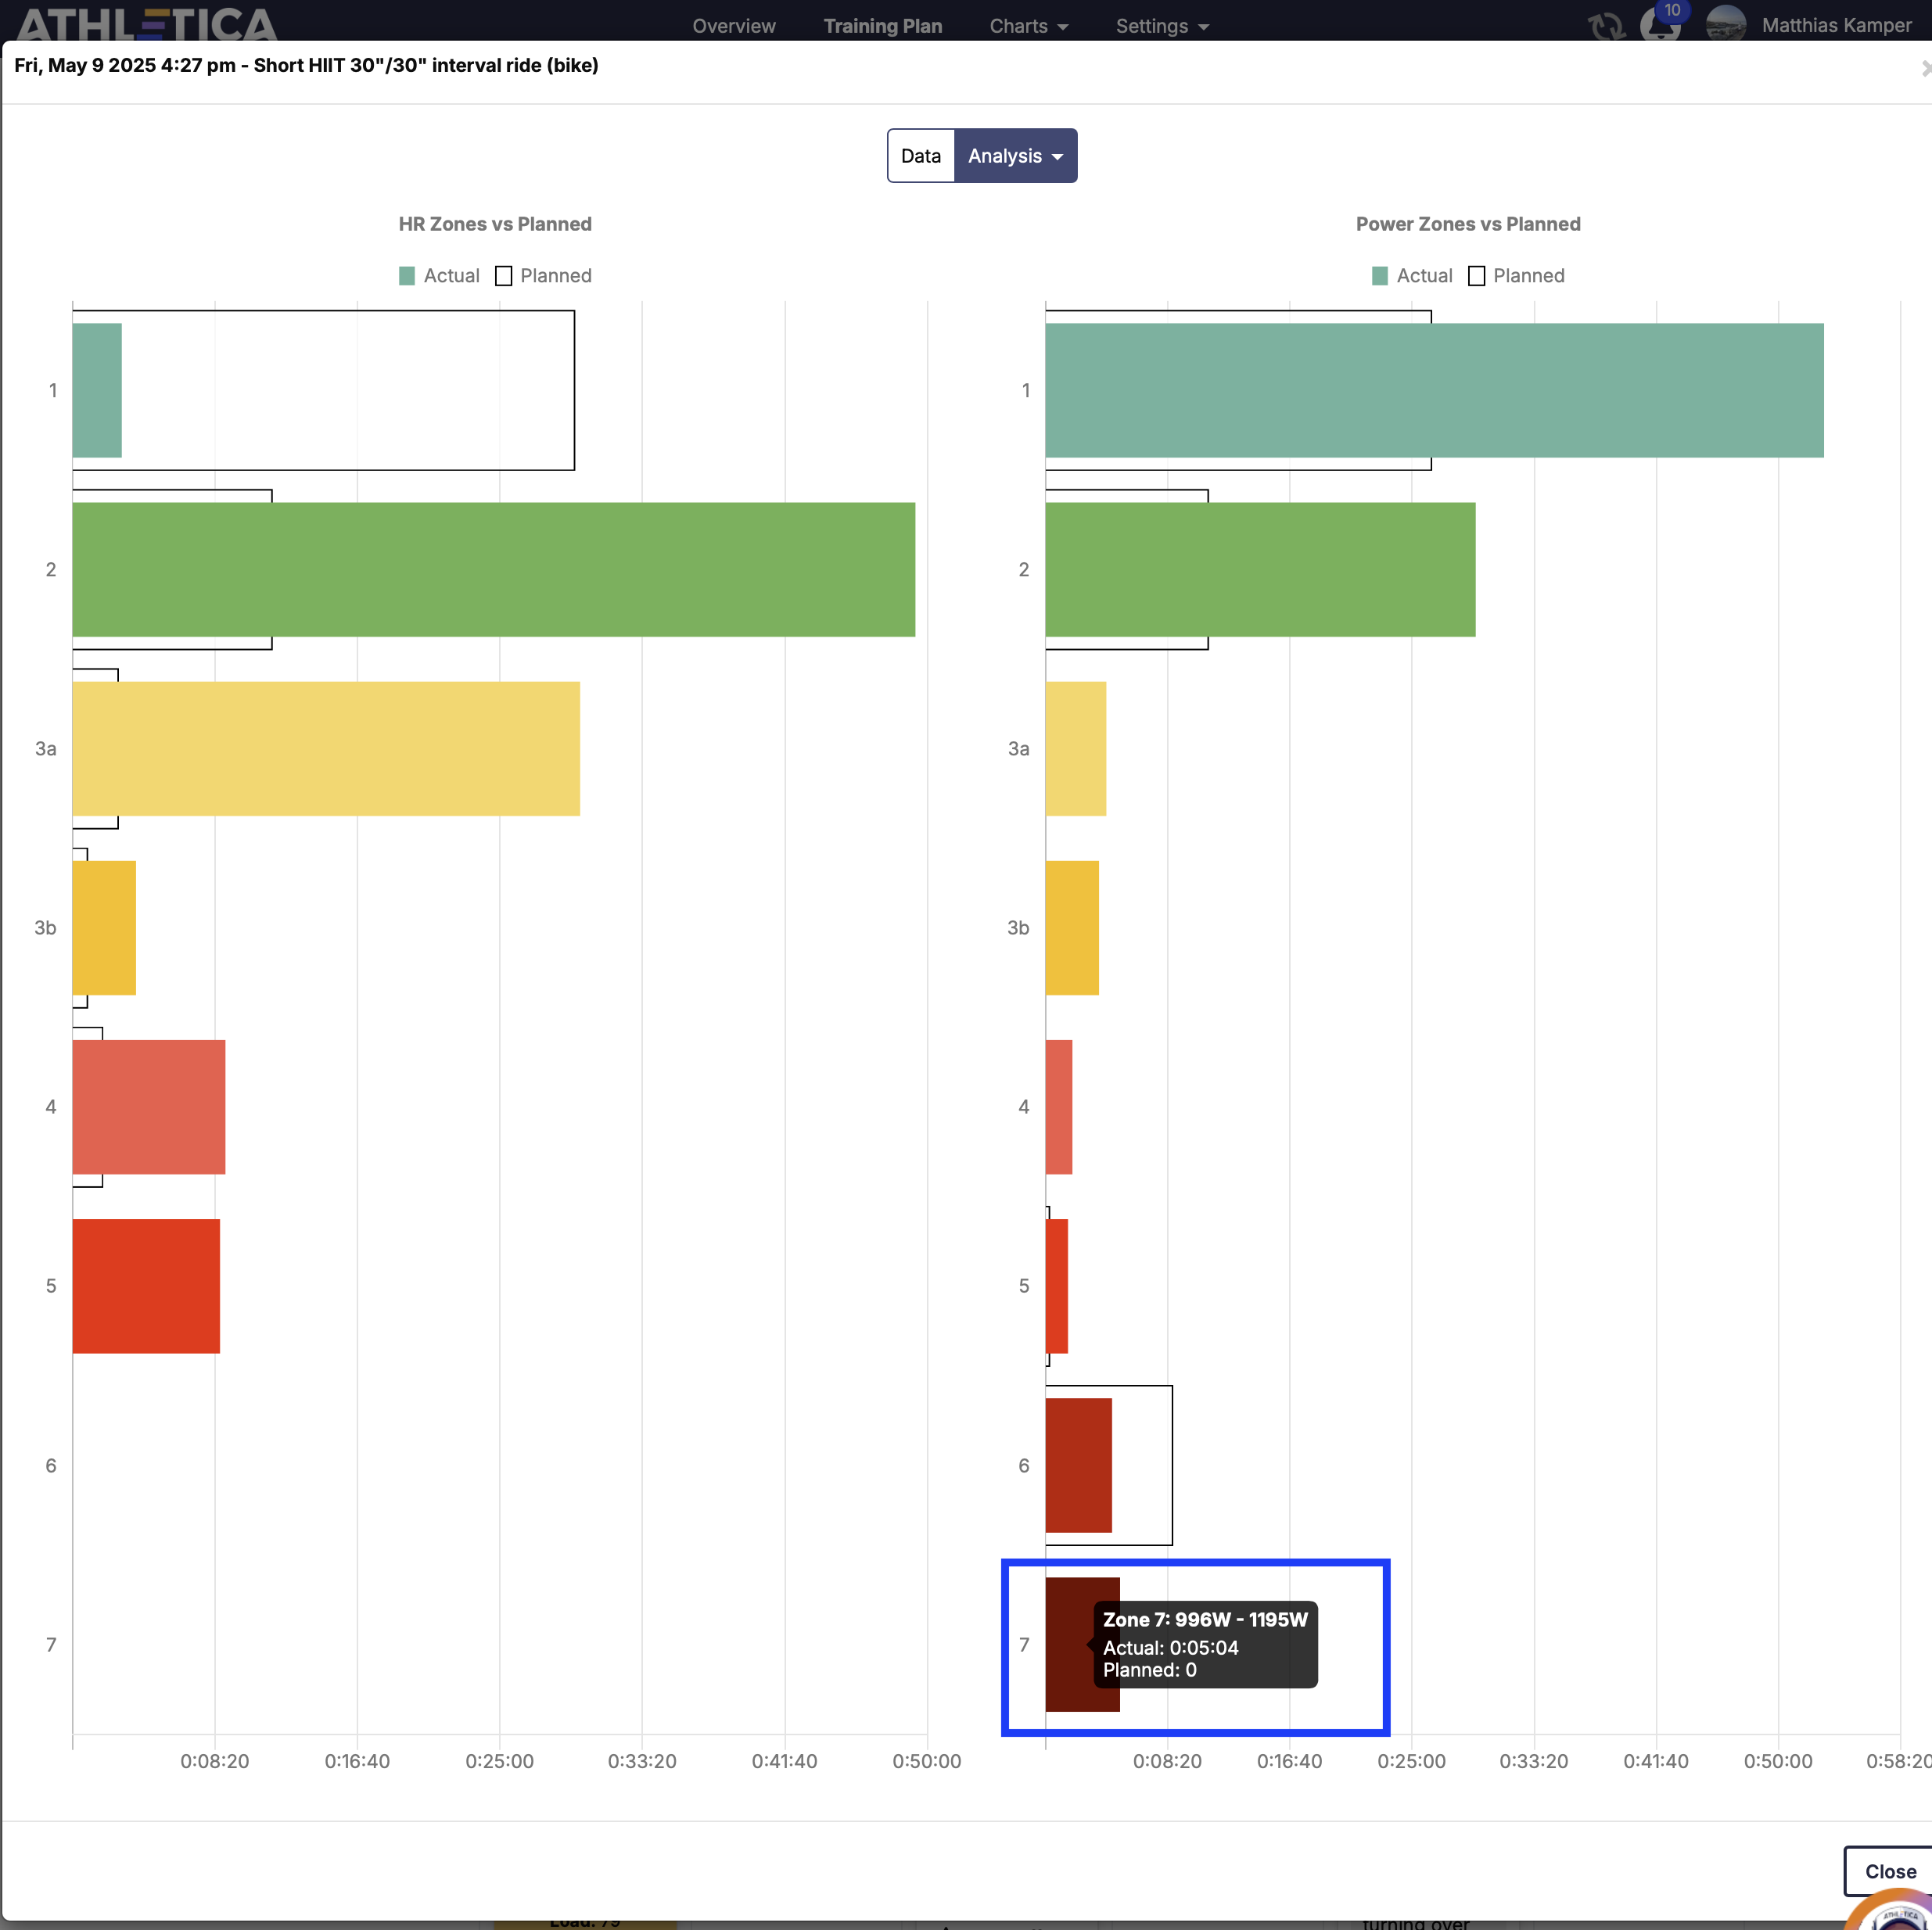Click the notification count badge showing 10

coord(1673,10)
